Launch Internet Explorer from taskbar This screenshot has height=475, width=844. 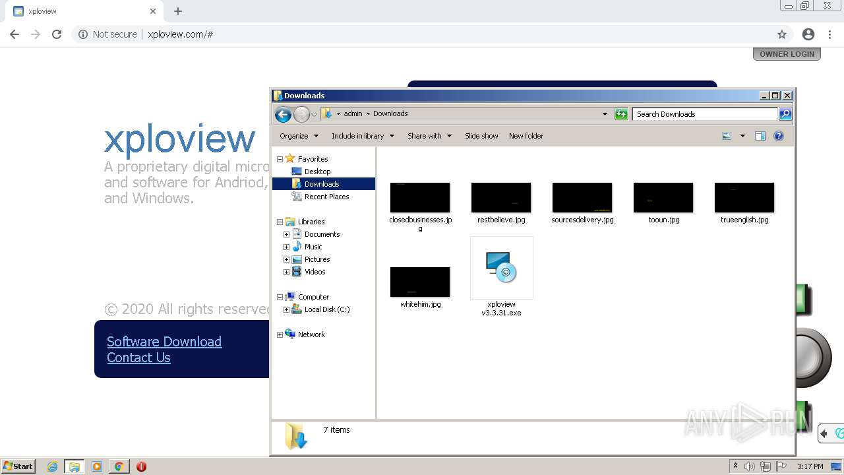53,466
